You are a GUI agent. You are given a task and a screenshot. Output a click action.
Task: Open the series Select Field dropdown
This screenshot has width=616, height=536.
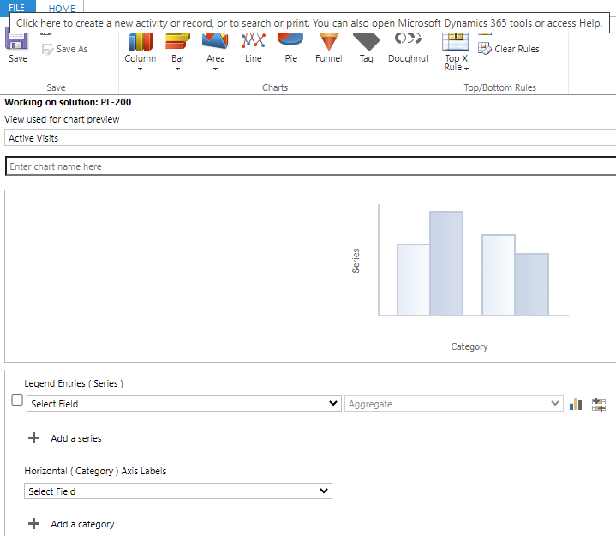pos(184,403)
